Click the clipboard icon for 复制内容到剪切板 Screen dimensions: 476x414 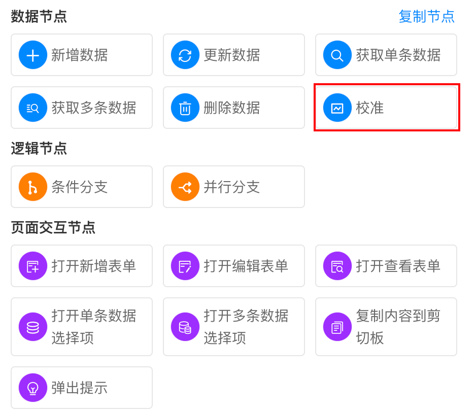coord(337,327)
